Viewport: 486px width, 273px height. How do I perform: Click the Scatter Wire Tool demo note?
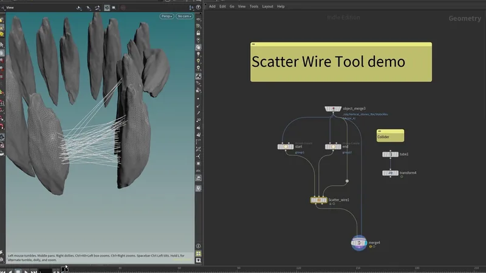click(341, 62)
